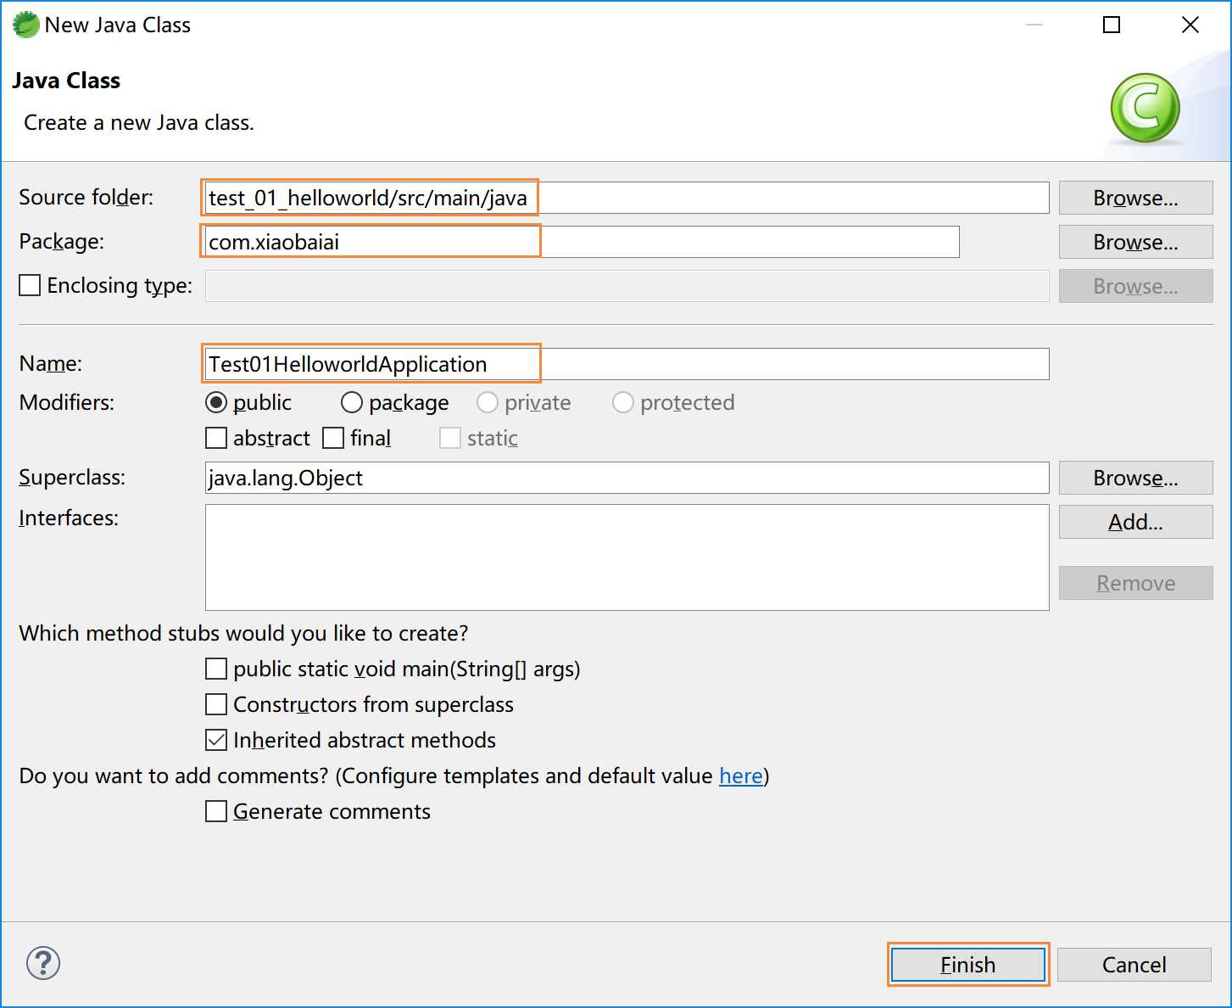1232x1008 pixels.
Task: Close the New Java Class dialog
Action: 1190,25
